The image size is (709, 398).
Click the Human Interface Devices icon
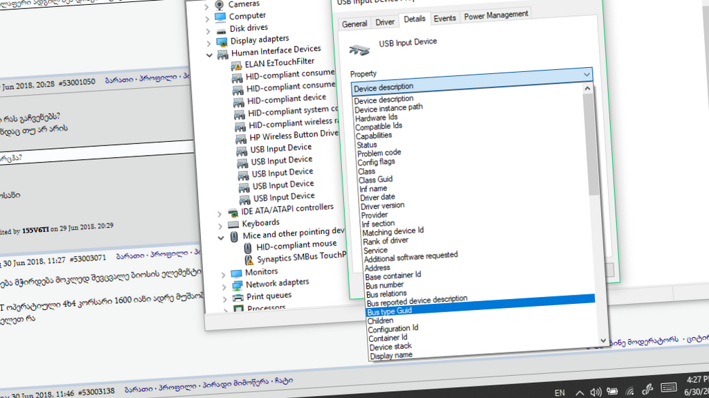coord(223,55)
